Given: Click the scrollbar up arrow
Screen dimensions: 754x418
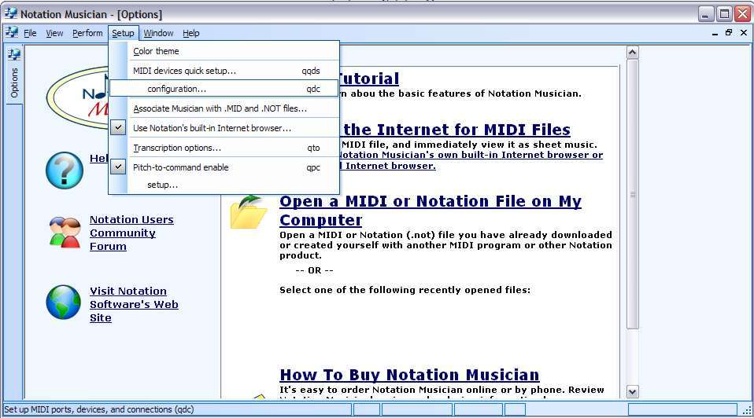Looking at the screenshot, I should point(632,52).
